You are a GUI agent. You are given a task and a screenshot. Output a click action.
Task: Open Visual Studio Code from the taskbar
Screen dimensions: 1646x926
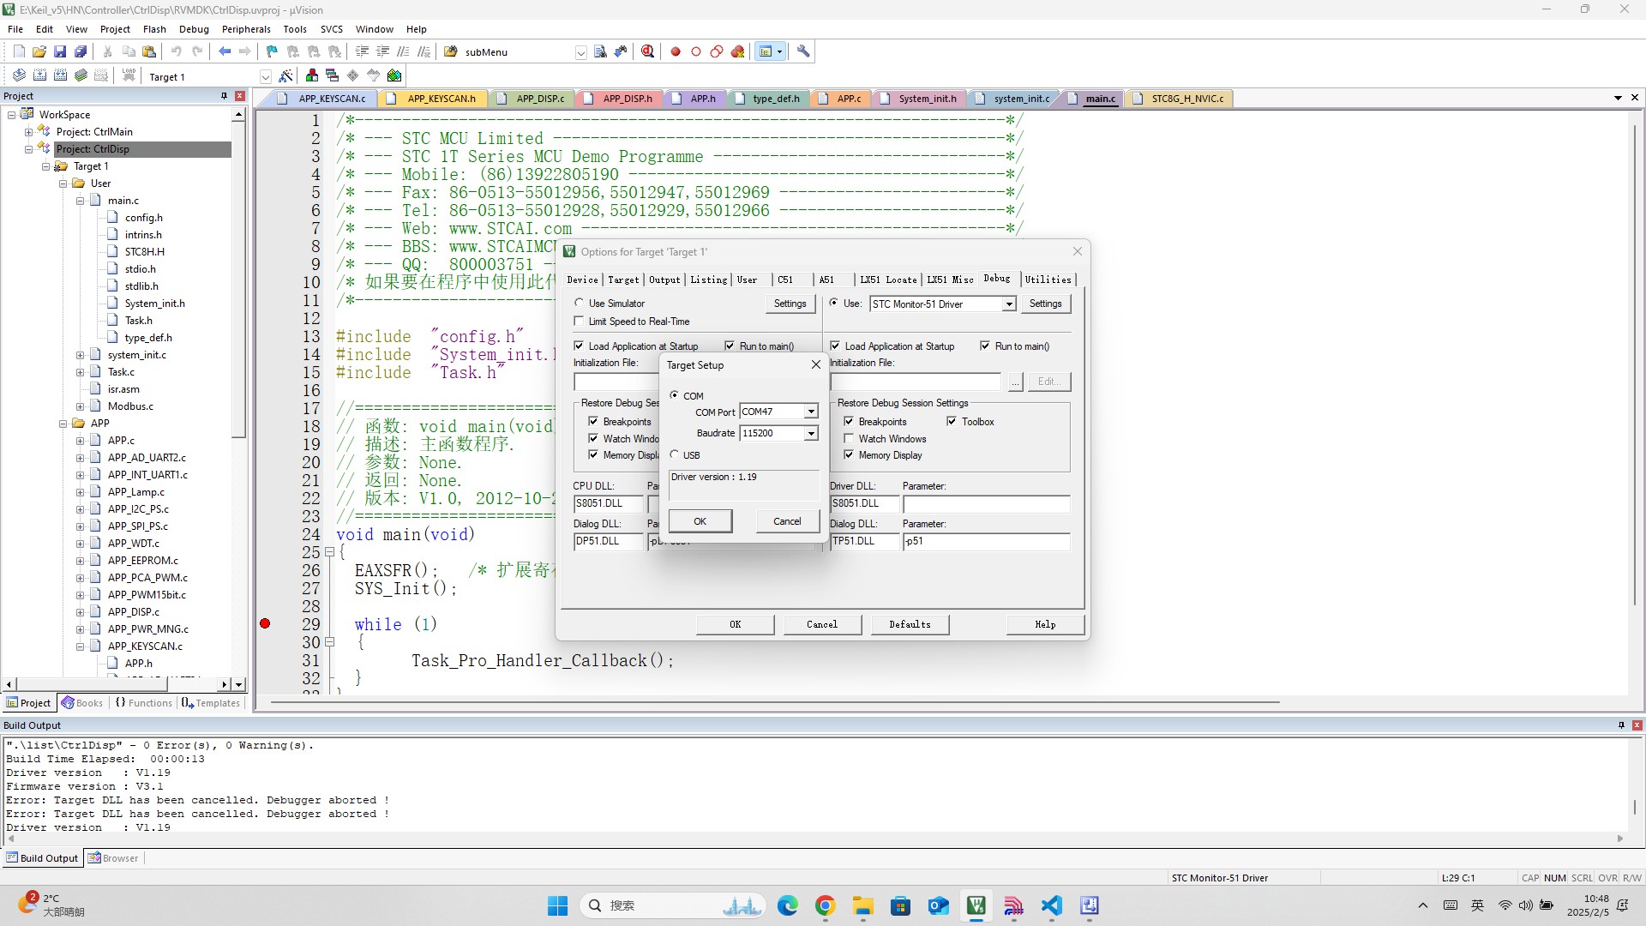click(x=1051, y=905)
